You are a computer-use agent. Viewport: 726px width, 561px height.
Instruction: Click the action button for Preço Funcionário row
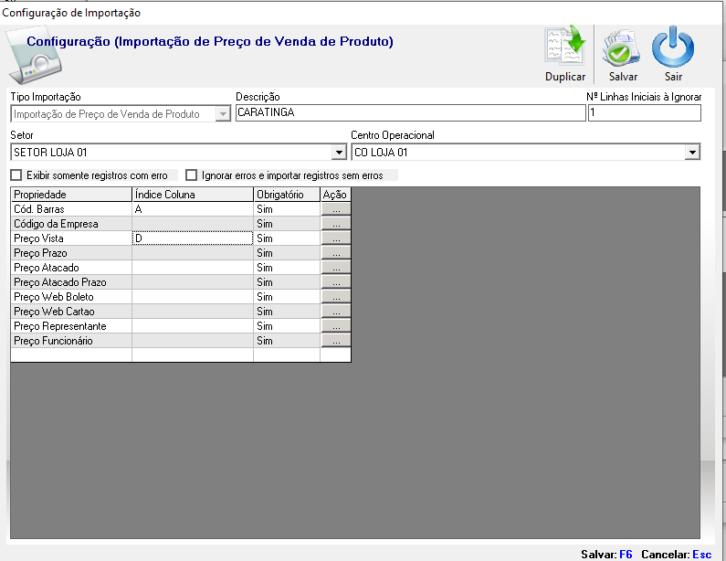click(x=336, y=340)
